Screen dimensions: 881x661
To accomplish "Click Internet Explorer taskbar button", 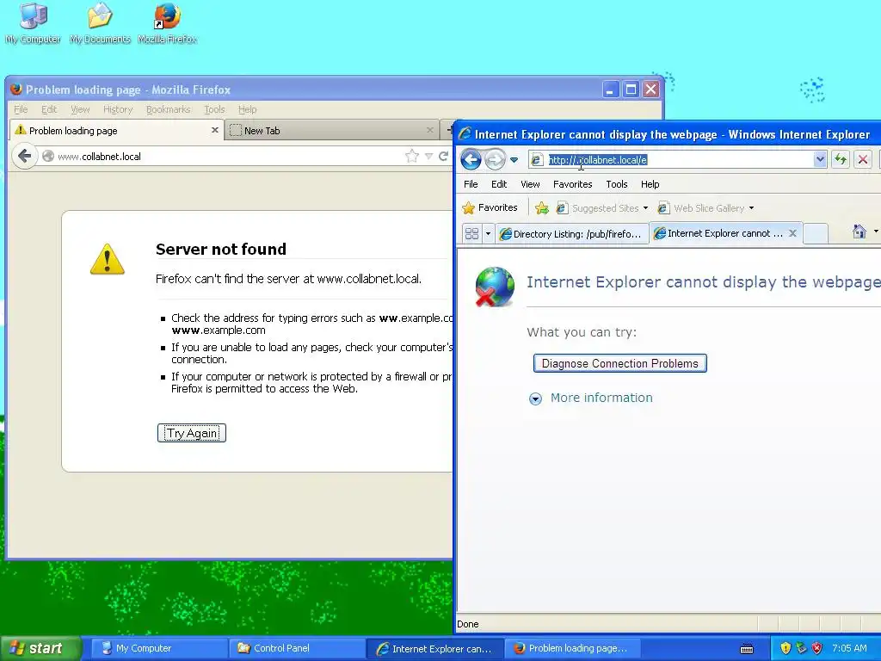I will [x=434, y=649].
